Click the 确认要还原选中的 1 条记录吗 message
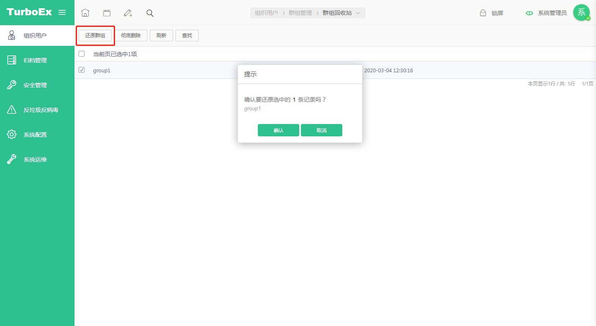The height and width of the screenshot is (326, 596). 285,100
